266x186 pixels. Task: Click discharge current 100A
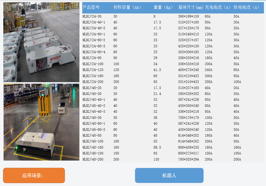237,82
